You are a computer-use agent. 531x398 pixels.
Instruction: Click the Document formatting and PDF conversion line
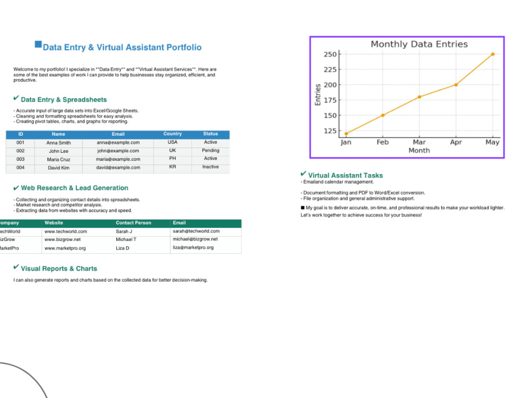point(363,193)
